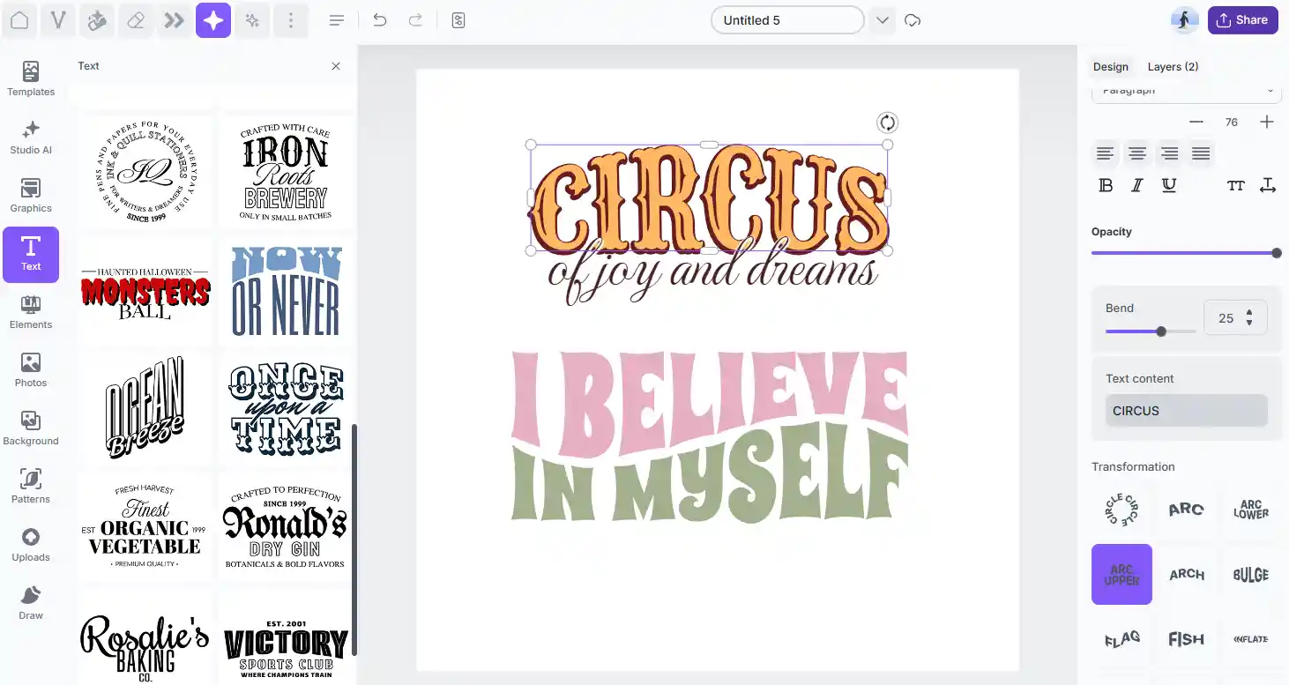Toggle underline formatting

1168,185
